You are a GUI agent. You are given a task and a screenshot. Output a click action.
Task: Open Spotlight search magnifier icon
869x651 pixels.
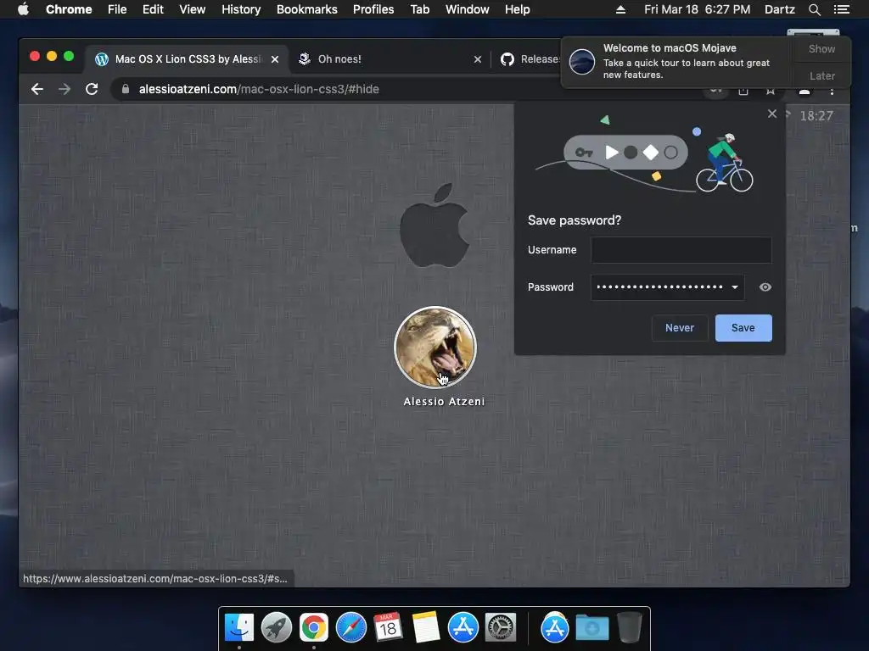click(x=815, y=9)
